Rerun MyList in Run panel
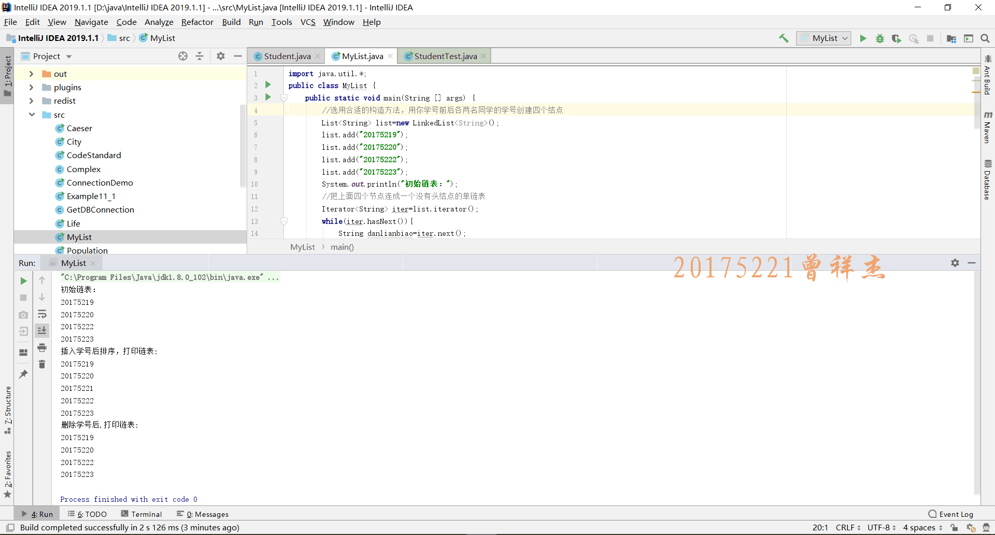 click(23, 281)
